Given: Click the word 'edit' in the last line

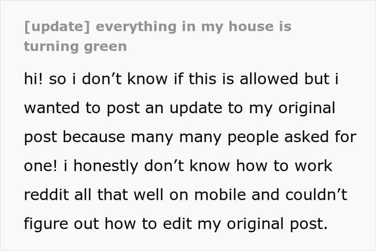Looking at the screenshot, I should click(x=177, y=224).
